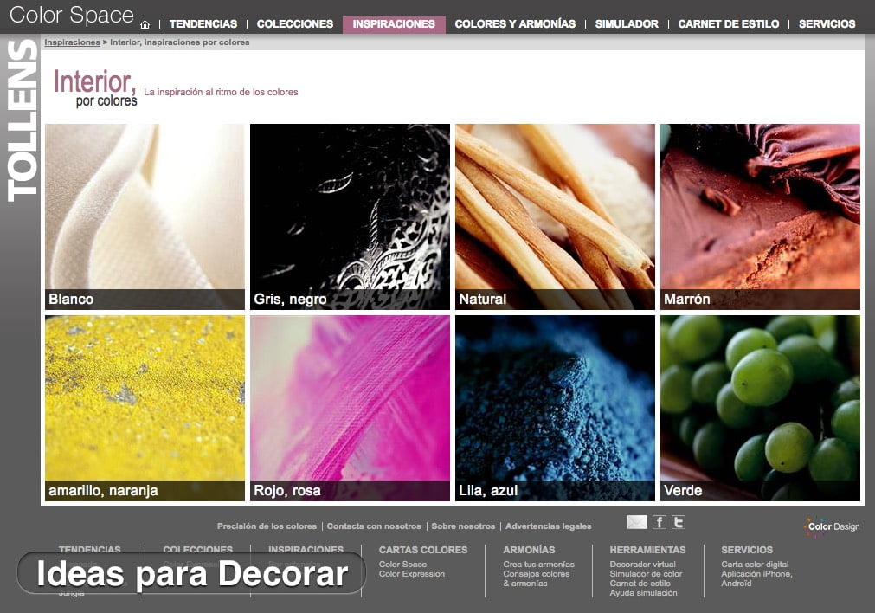This screenshot has width=875, height=613.
Task: Open CARNET DE ESTILO menu
Action: pos(728,24)
